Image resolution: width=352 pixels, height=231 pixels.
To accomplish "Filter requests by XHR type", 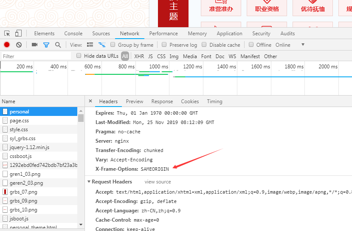I will [139, 56].
